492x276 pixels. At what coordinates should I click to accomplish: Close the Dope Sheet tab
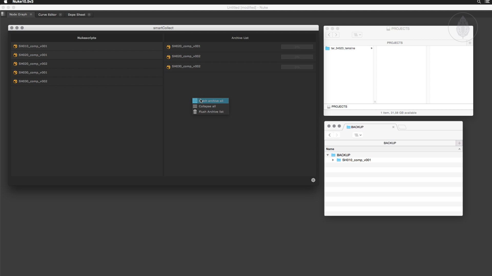(x=89, y=15)
